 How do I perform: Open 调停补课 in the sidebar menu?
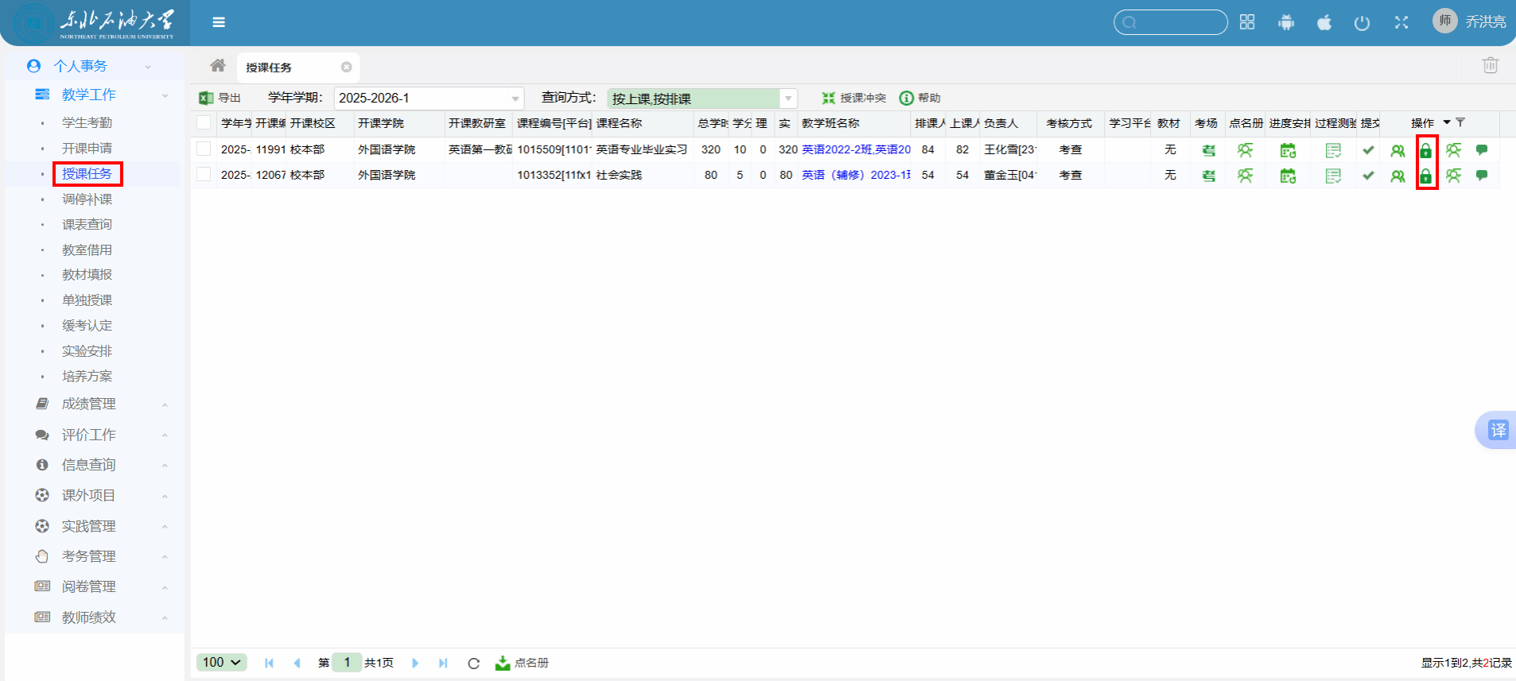pyautogui.click(x=87, y=199)
